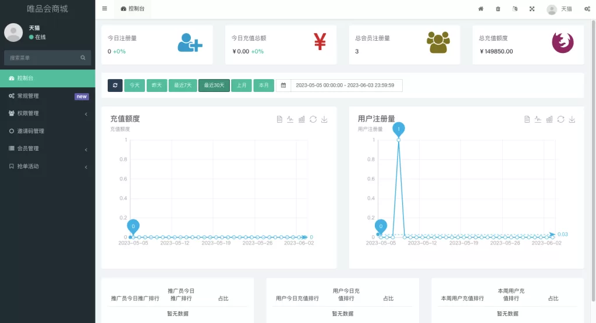
Task: Download 用户注册量 chart as image
Action: (x=572, y=119)
